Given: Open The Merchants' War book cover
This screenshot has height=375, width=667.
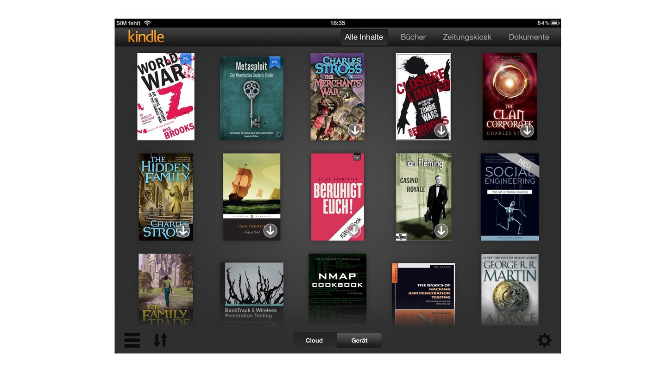Looking at the screenshot, I should (337, 97).
